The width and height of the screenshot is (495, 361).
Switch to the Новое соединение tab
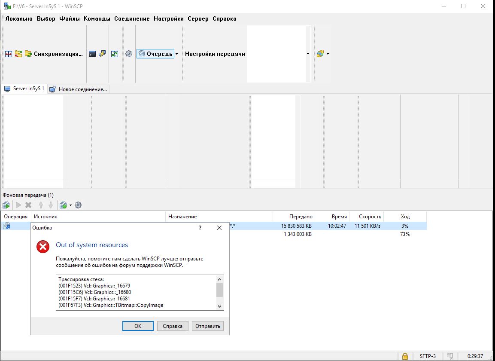point(79,89)
